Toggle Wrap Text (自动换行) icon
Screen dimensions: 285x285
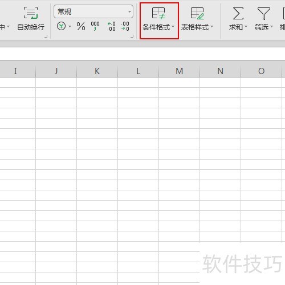[31, 13]
